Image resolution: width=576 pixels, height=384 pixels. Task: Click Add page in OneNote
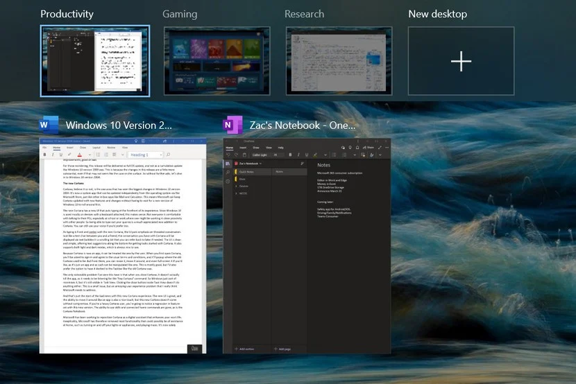coord(282,349)
